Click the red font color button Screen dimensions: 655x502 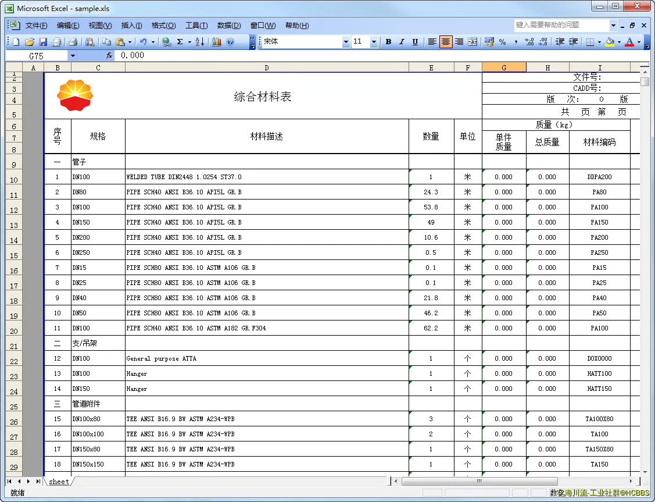pos(629,42)
